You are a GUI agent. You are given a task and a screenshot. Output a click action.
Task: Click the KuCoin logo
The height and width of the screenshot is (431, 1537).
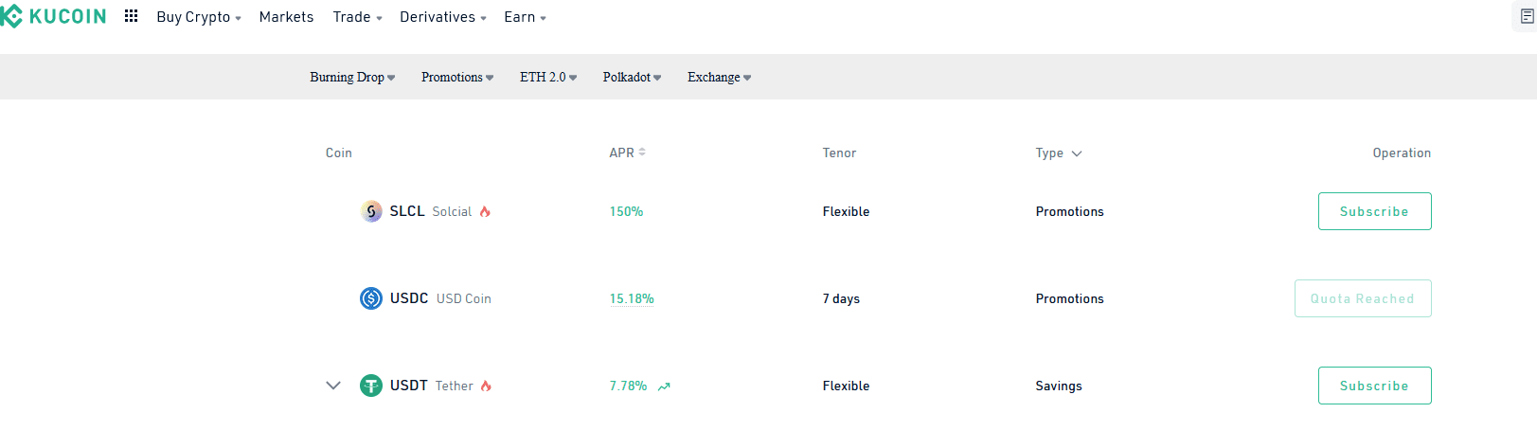[x=53, y=17]
